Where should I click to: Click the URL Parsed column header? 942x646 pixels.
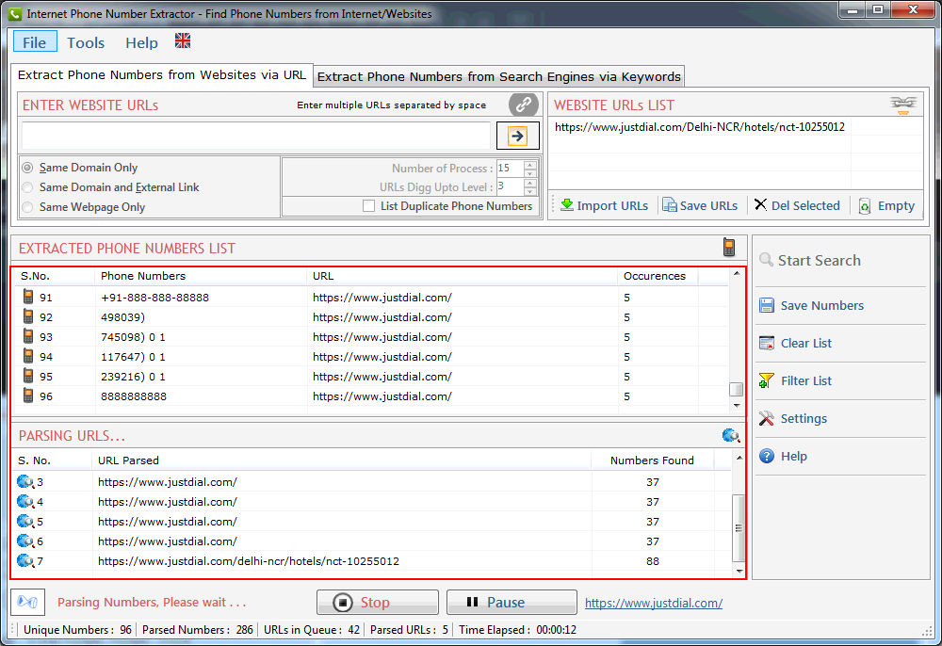[x=342, y=460]
